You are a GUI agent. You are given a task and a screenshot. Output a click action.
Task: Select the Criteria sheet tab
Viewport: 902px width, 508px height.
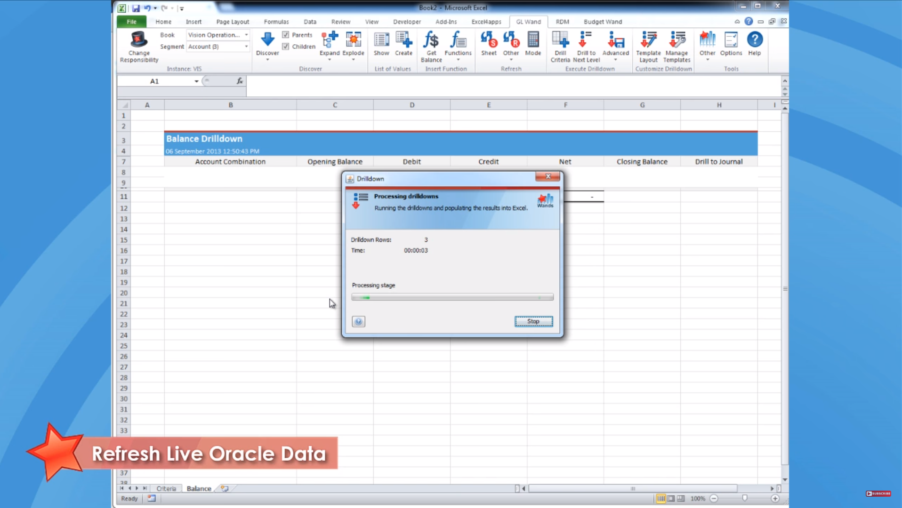(x=166, y=489)
